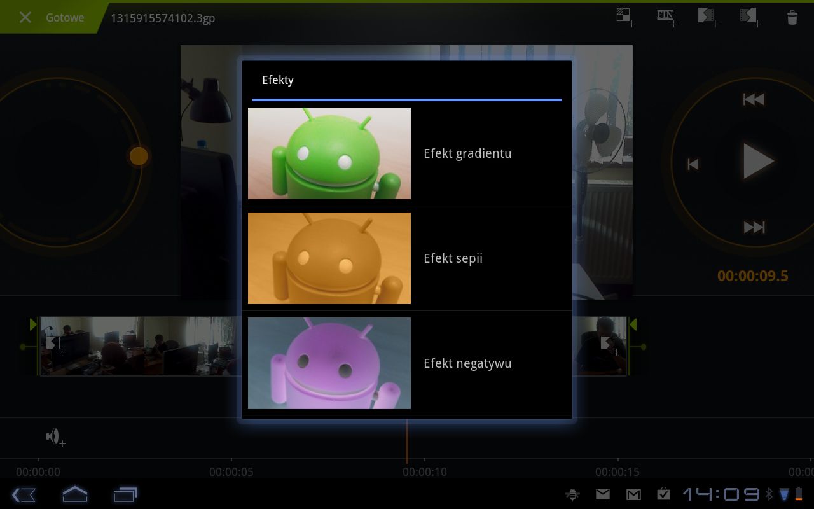
Task: Click the purple negative Android thumbnail
Action: 329,363
